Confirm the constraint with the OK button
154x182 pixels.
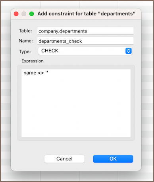pos(113,159)
